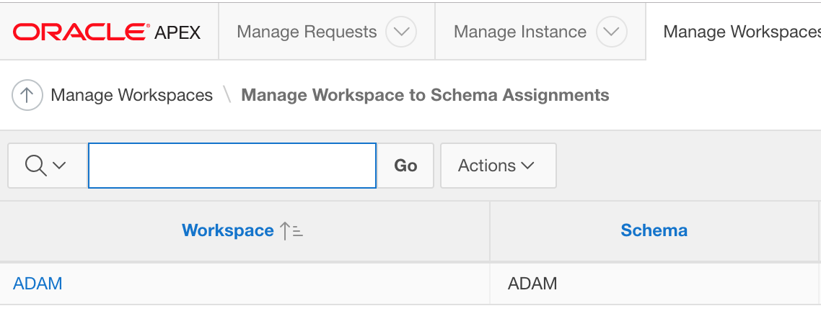The width and height of the screenshot is (821, 311).
Task: Click the ADAM schema cell
Action: click(x=532, y=284)
